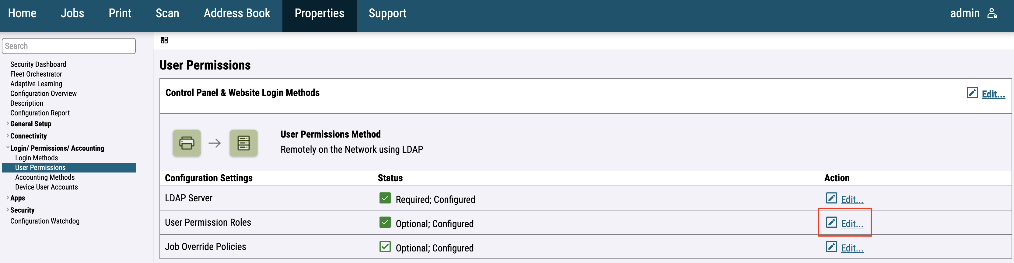
Task: Click the Job Override Policies status checkmark
Action: tap(385, 247)
